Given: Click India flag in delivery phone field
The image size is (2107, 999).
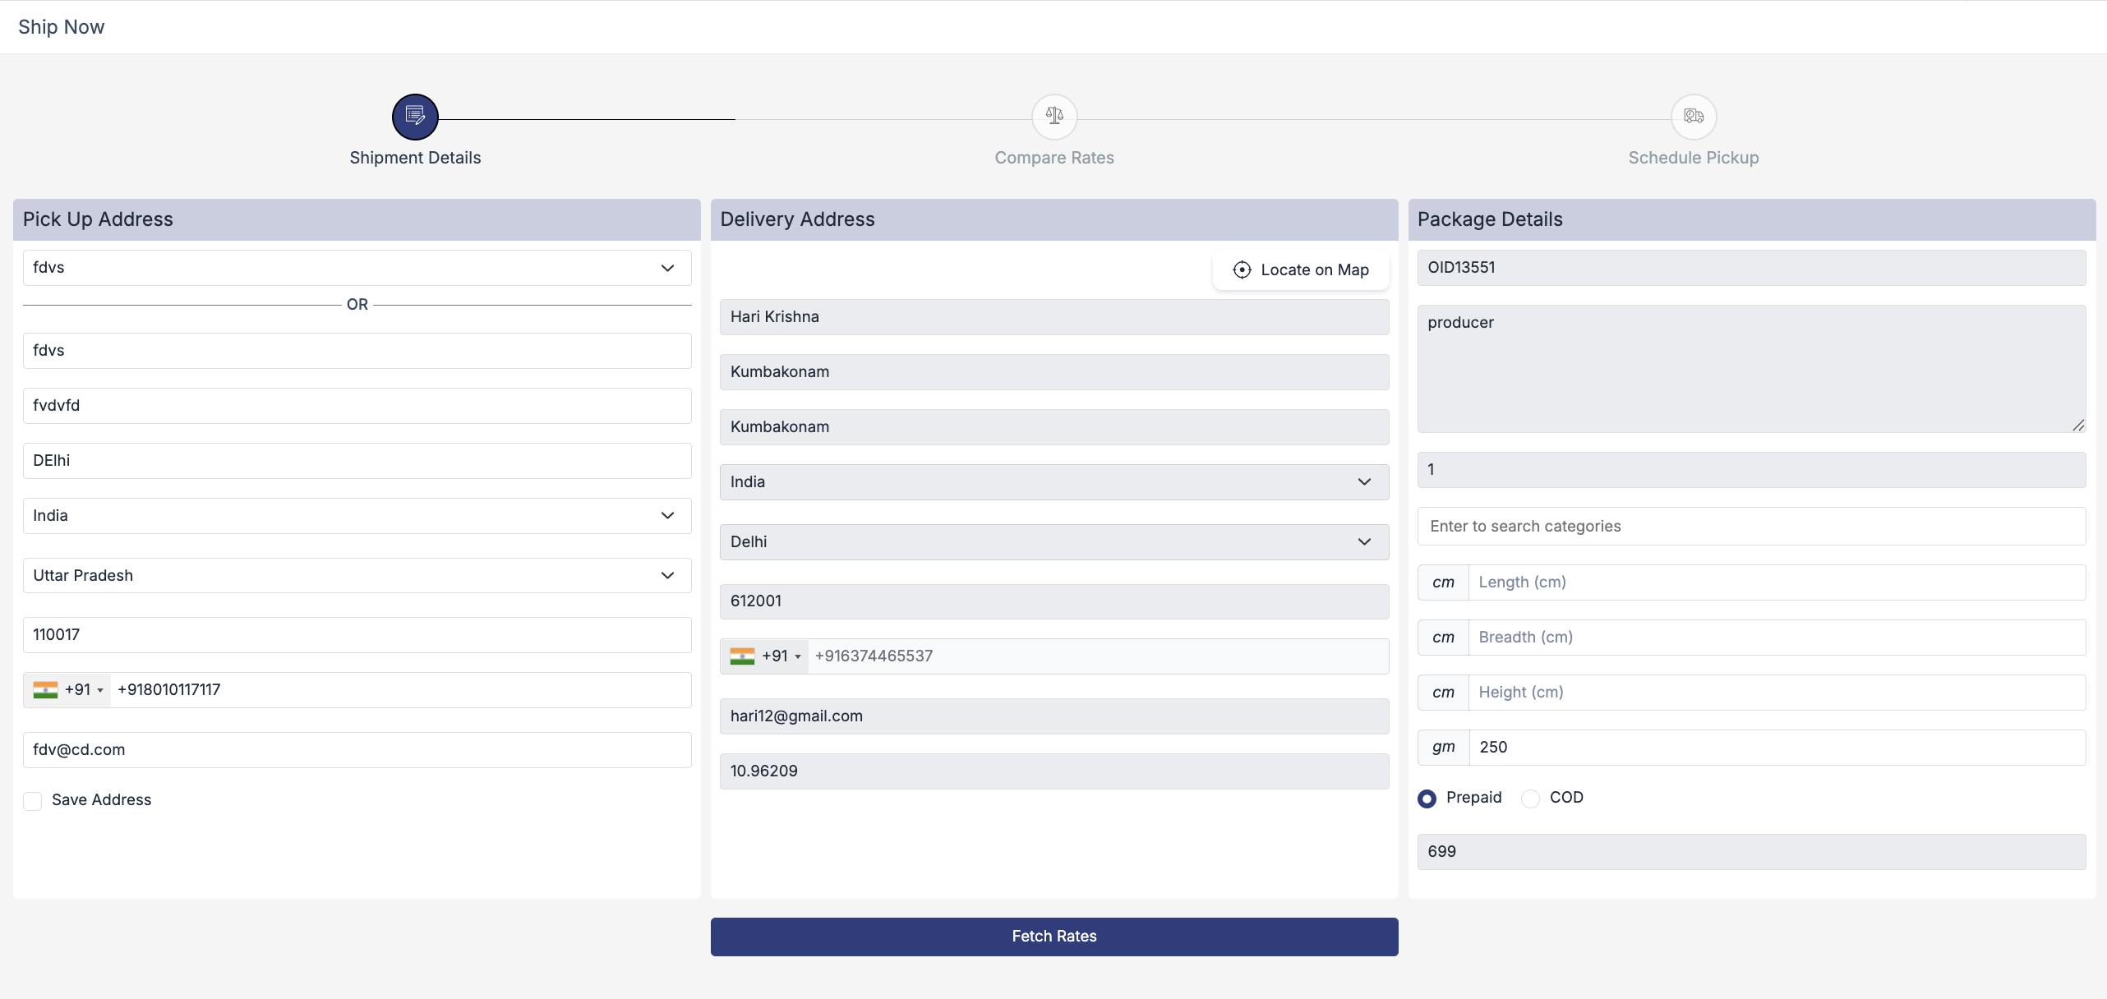Looking at the screenshot, I should point(742,656).
